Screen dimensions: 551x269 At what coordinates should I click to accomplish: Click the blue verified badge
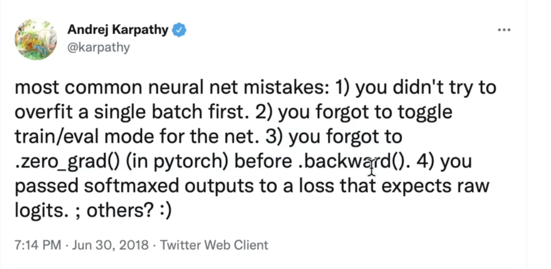179,30
